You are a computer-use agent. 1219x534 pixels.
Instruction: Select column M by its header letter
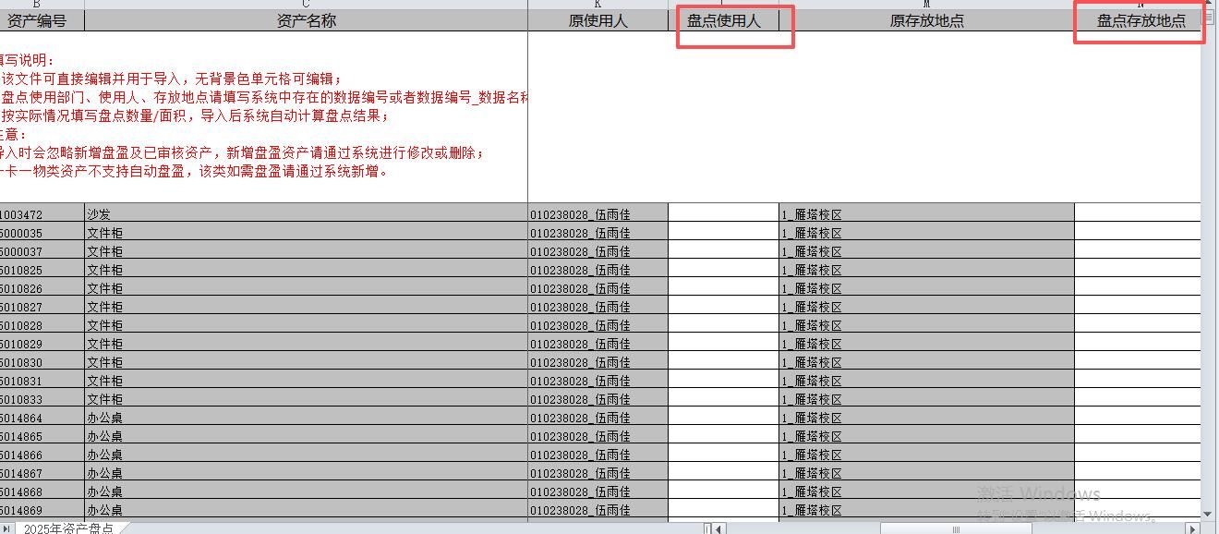click(926, 5)
